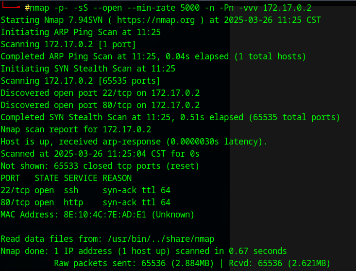Click the "Host is up" status line
The image size is (356, 271).
134,142
